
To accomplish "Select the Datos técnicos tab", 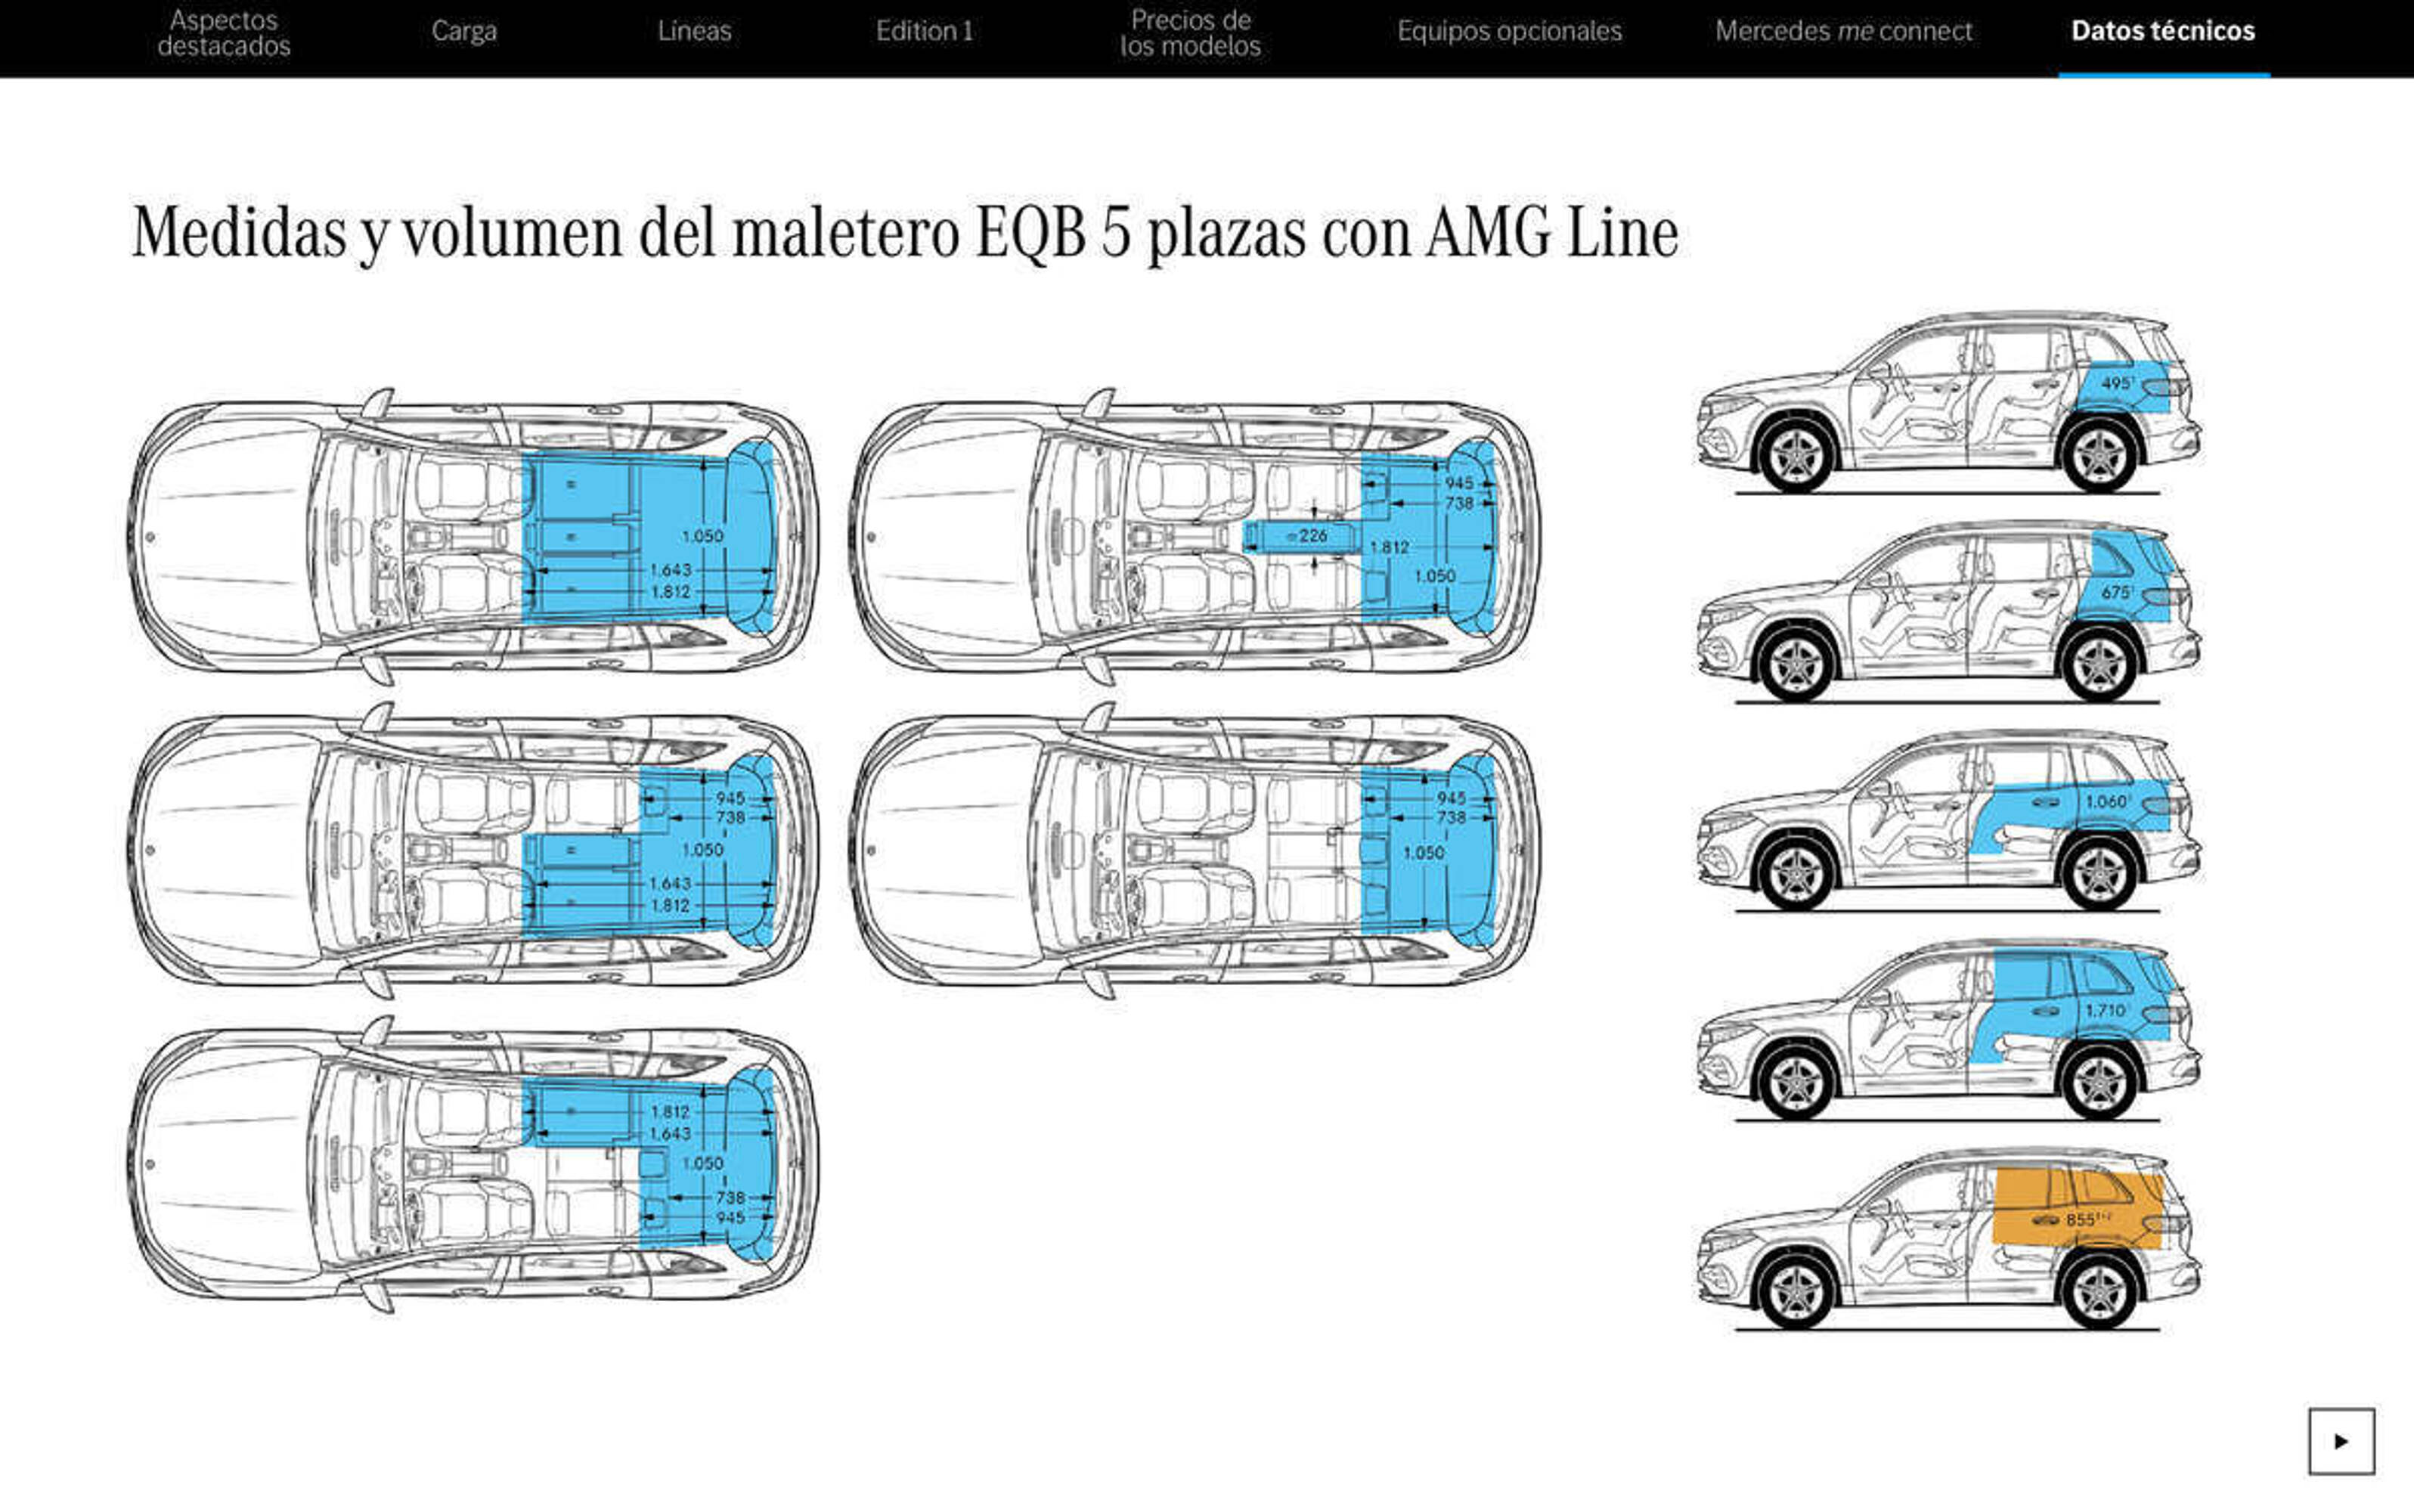I will (x=2163, y=31).
